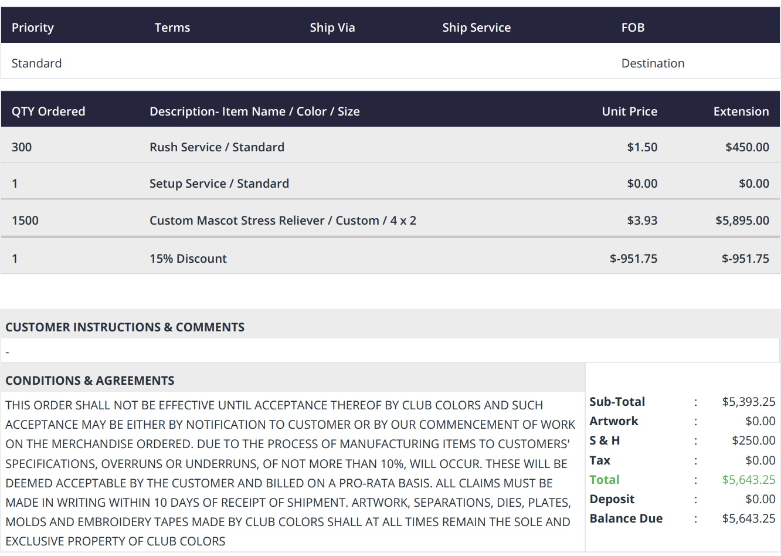Click the Ship Service column header
This screenshot has width=781, height=556.
[x=477, y=28]
